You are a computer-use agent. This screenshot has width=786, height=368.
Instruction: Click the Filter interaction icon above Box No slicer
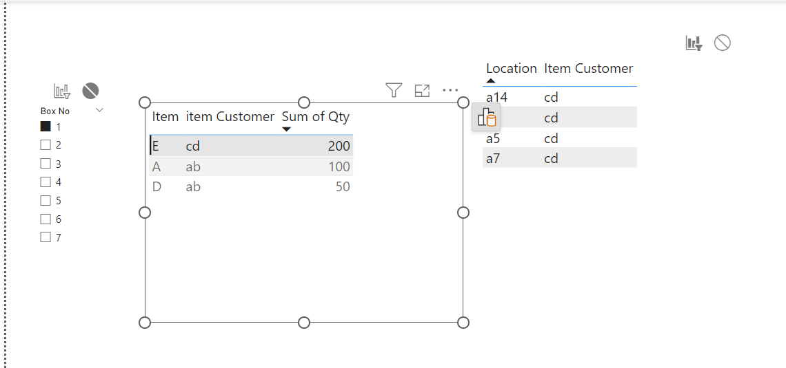click(62, 91)
